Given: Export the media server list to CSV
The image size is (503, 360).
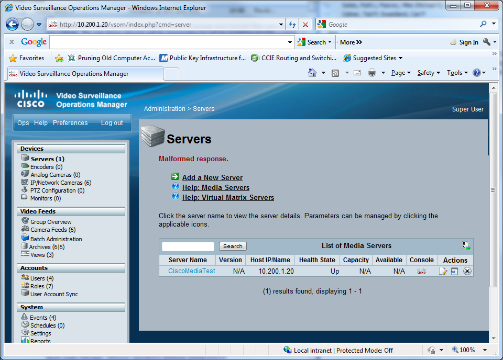Looking at the screenshot, I should coord(466,245).
